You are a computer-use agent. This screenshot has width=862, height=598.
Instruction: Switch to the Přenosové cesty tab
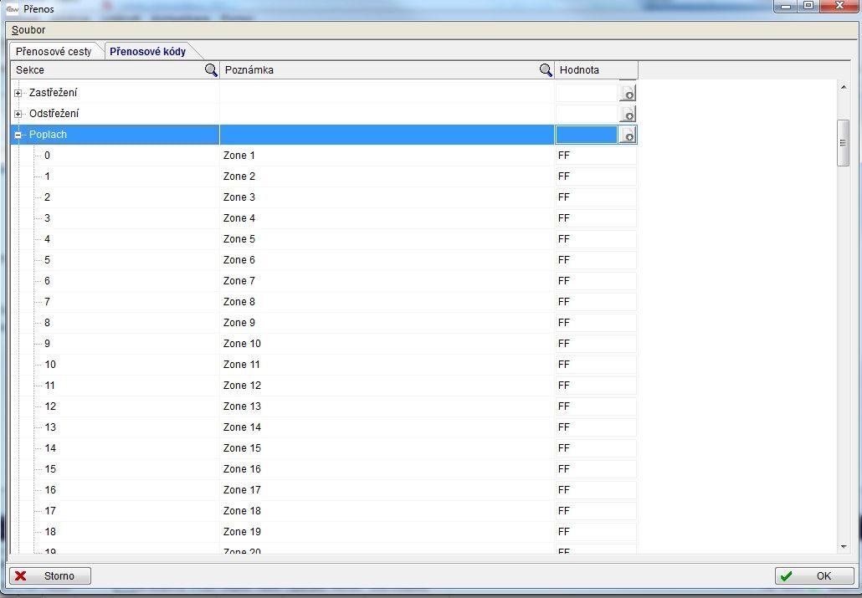click(x=54, y=51)
